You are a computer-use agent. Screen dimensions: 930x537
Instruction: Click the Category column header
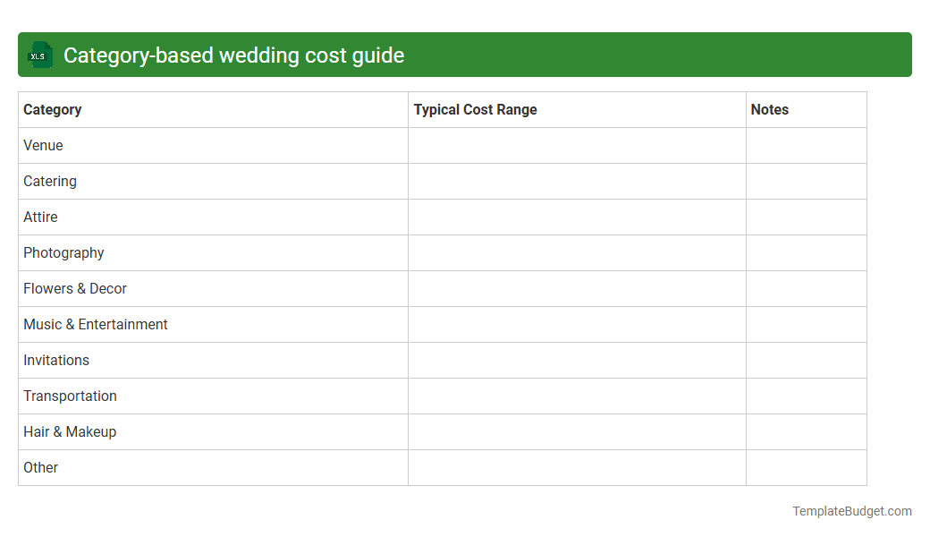coord(53,109)
